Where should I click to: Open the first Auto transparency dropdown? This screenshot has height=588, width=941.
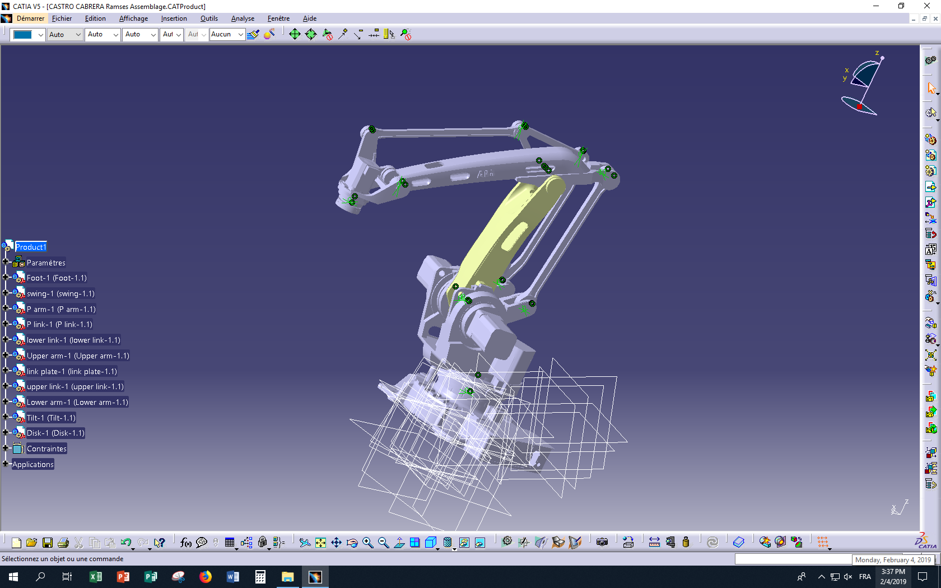pos(65,34)
